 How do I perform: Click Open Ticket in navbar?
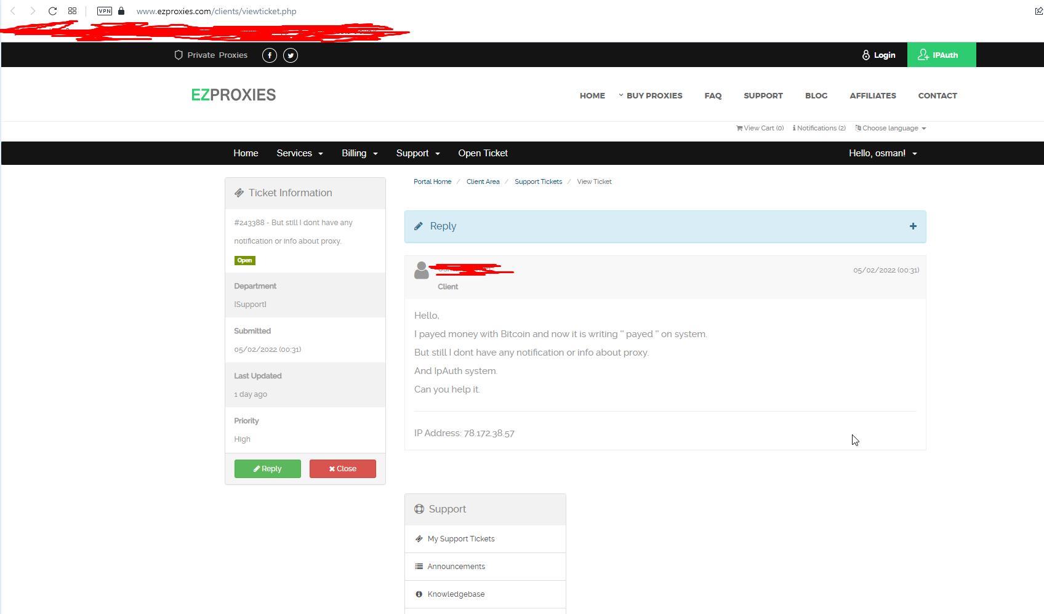tap(483, 153)
